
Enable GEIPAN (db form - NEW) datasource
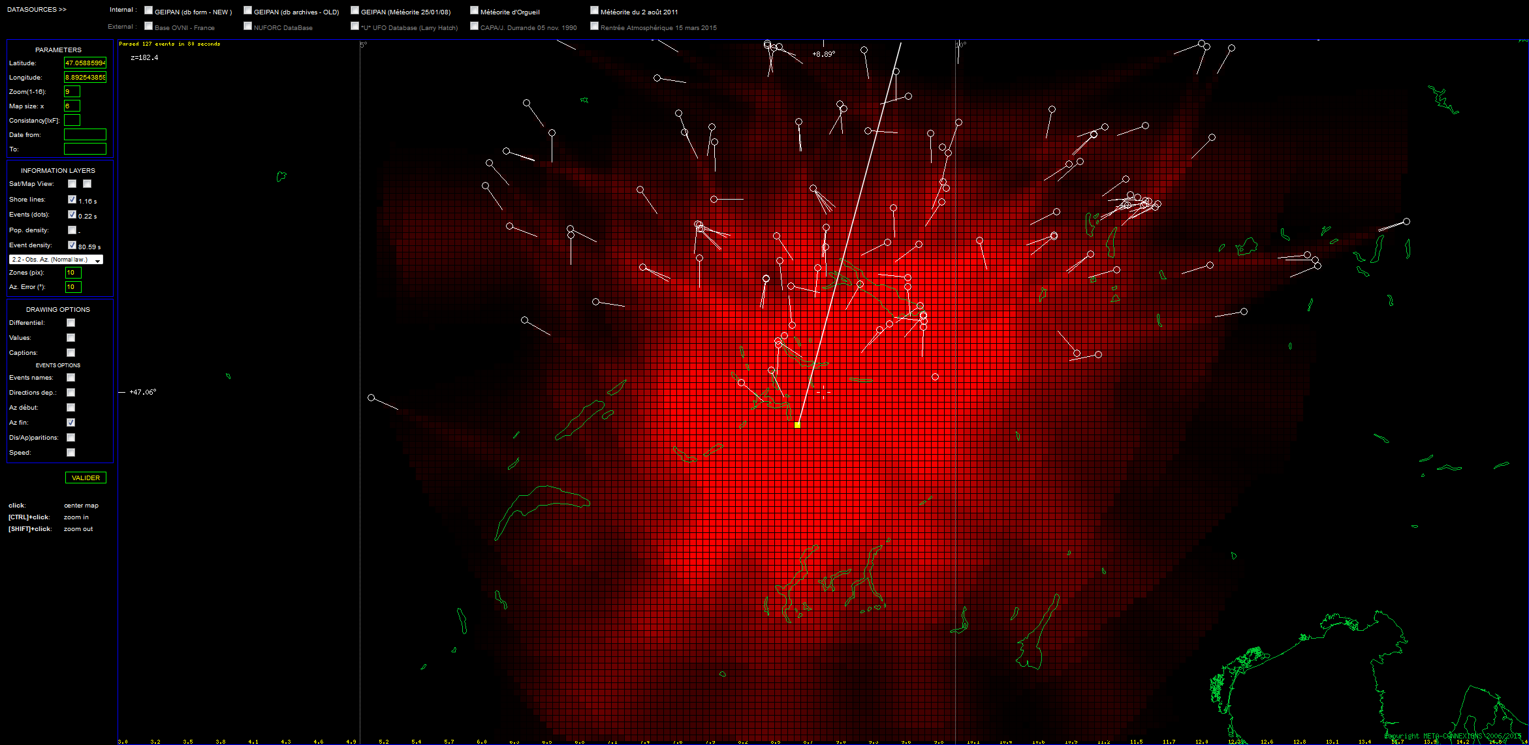pos(149,10)
